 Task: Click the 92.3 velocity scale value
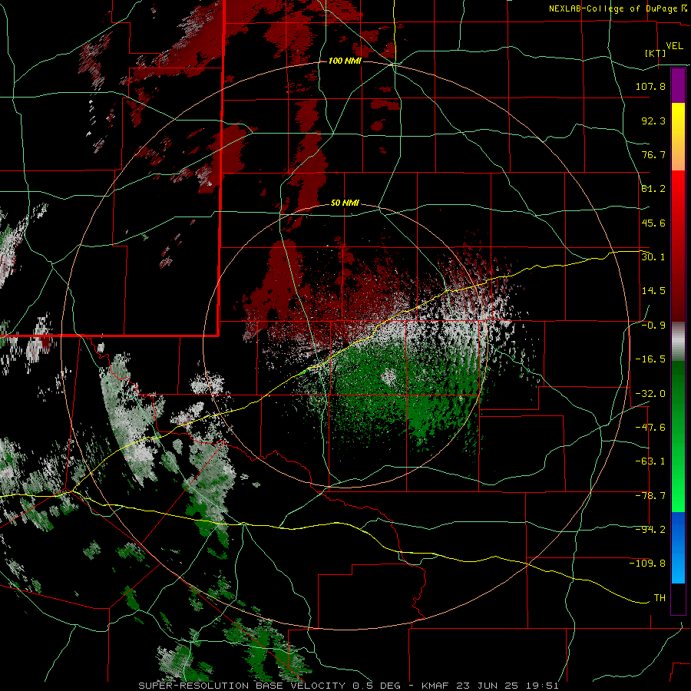click(x=653, y=121)
